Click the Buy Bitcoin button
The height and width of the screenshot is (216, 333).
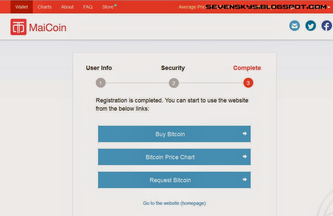point(174,134)
